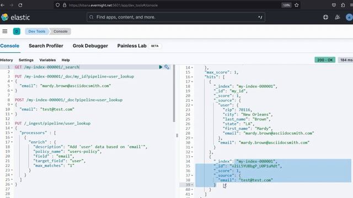The image size is (353, 198).
Task: Click the browser back arrow
Action: point(2,5)
